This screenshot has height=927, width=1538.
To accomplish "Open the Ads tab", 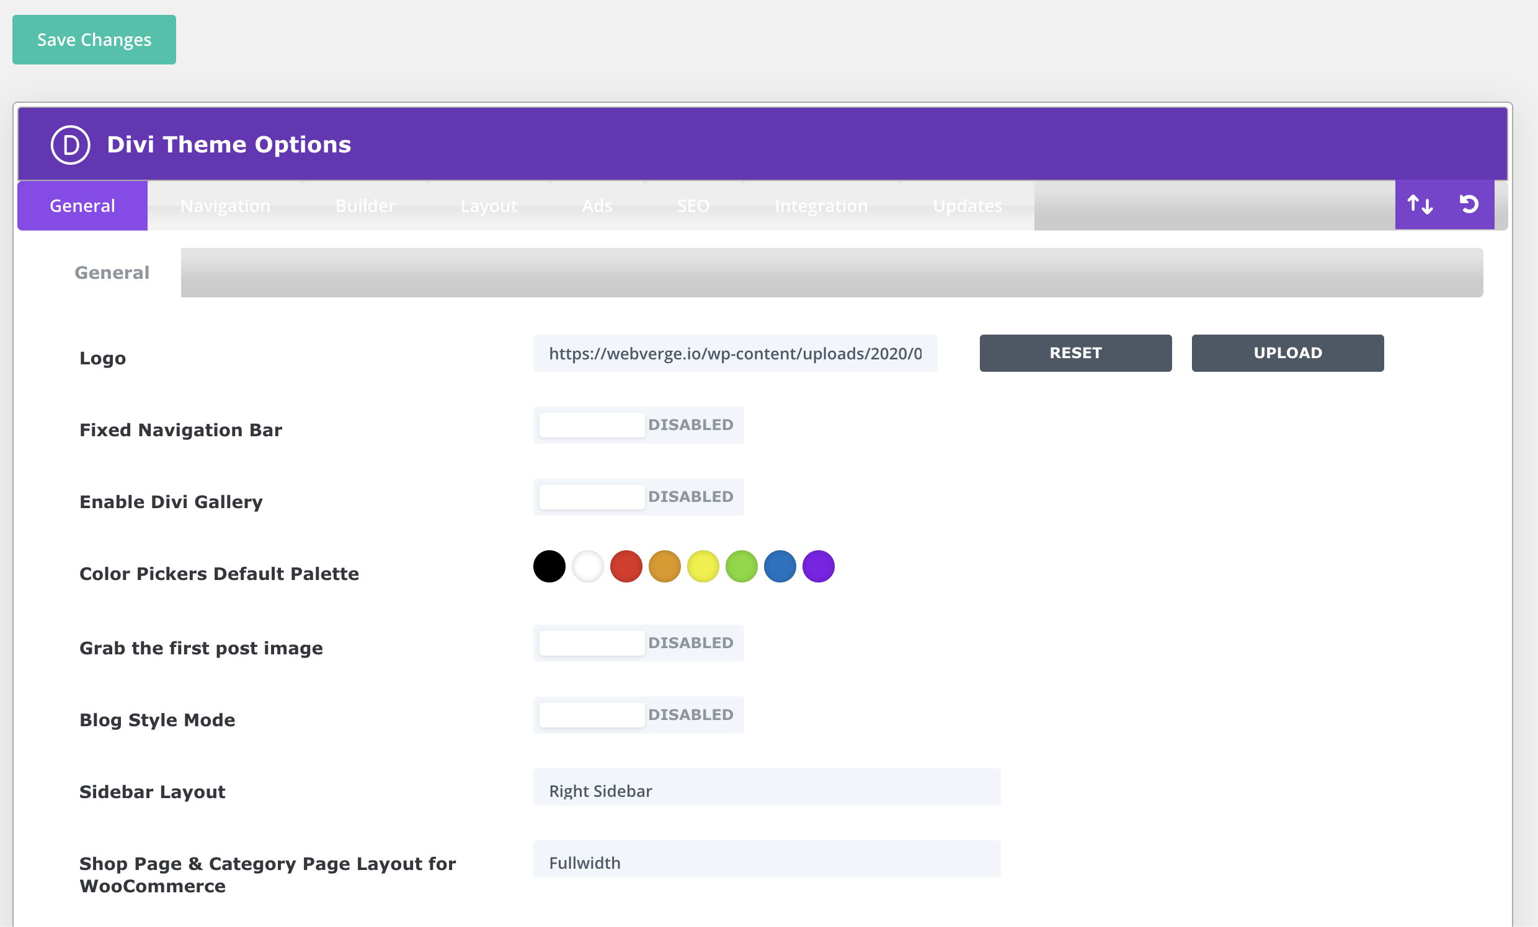I will 597,206.
